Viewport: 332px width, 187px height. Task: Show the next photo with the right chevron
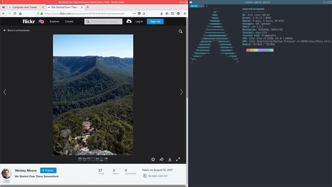(x=181, y=92)
